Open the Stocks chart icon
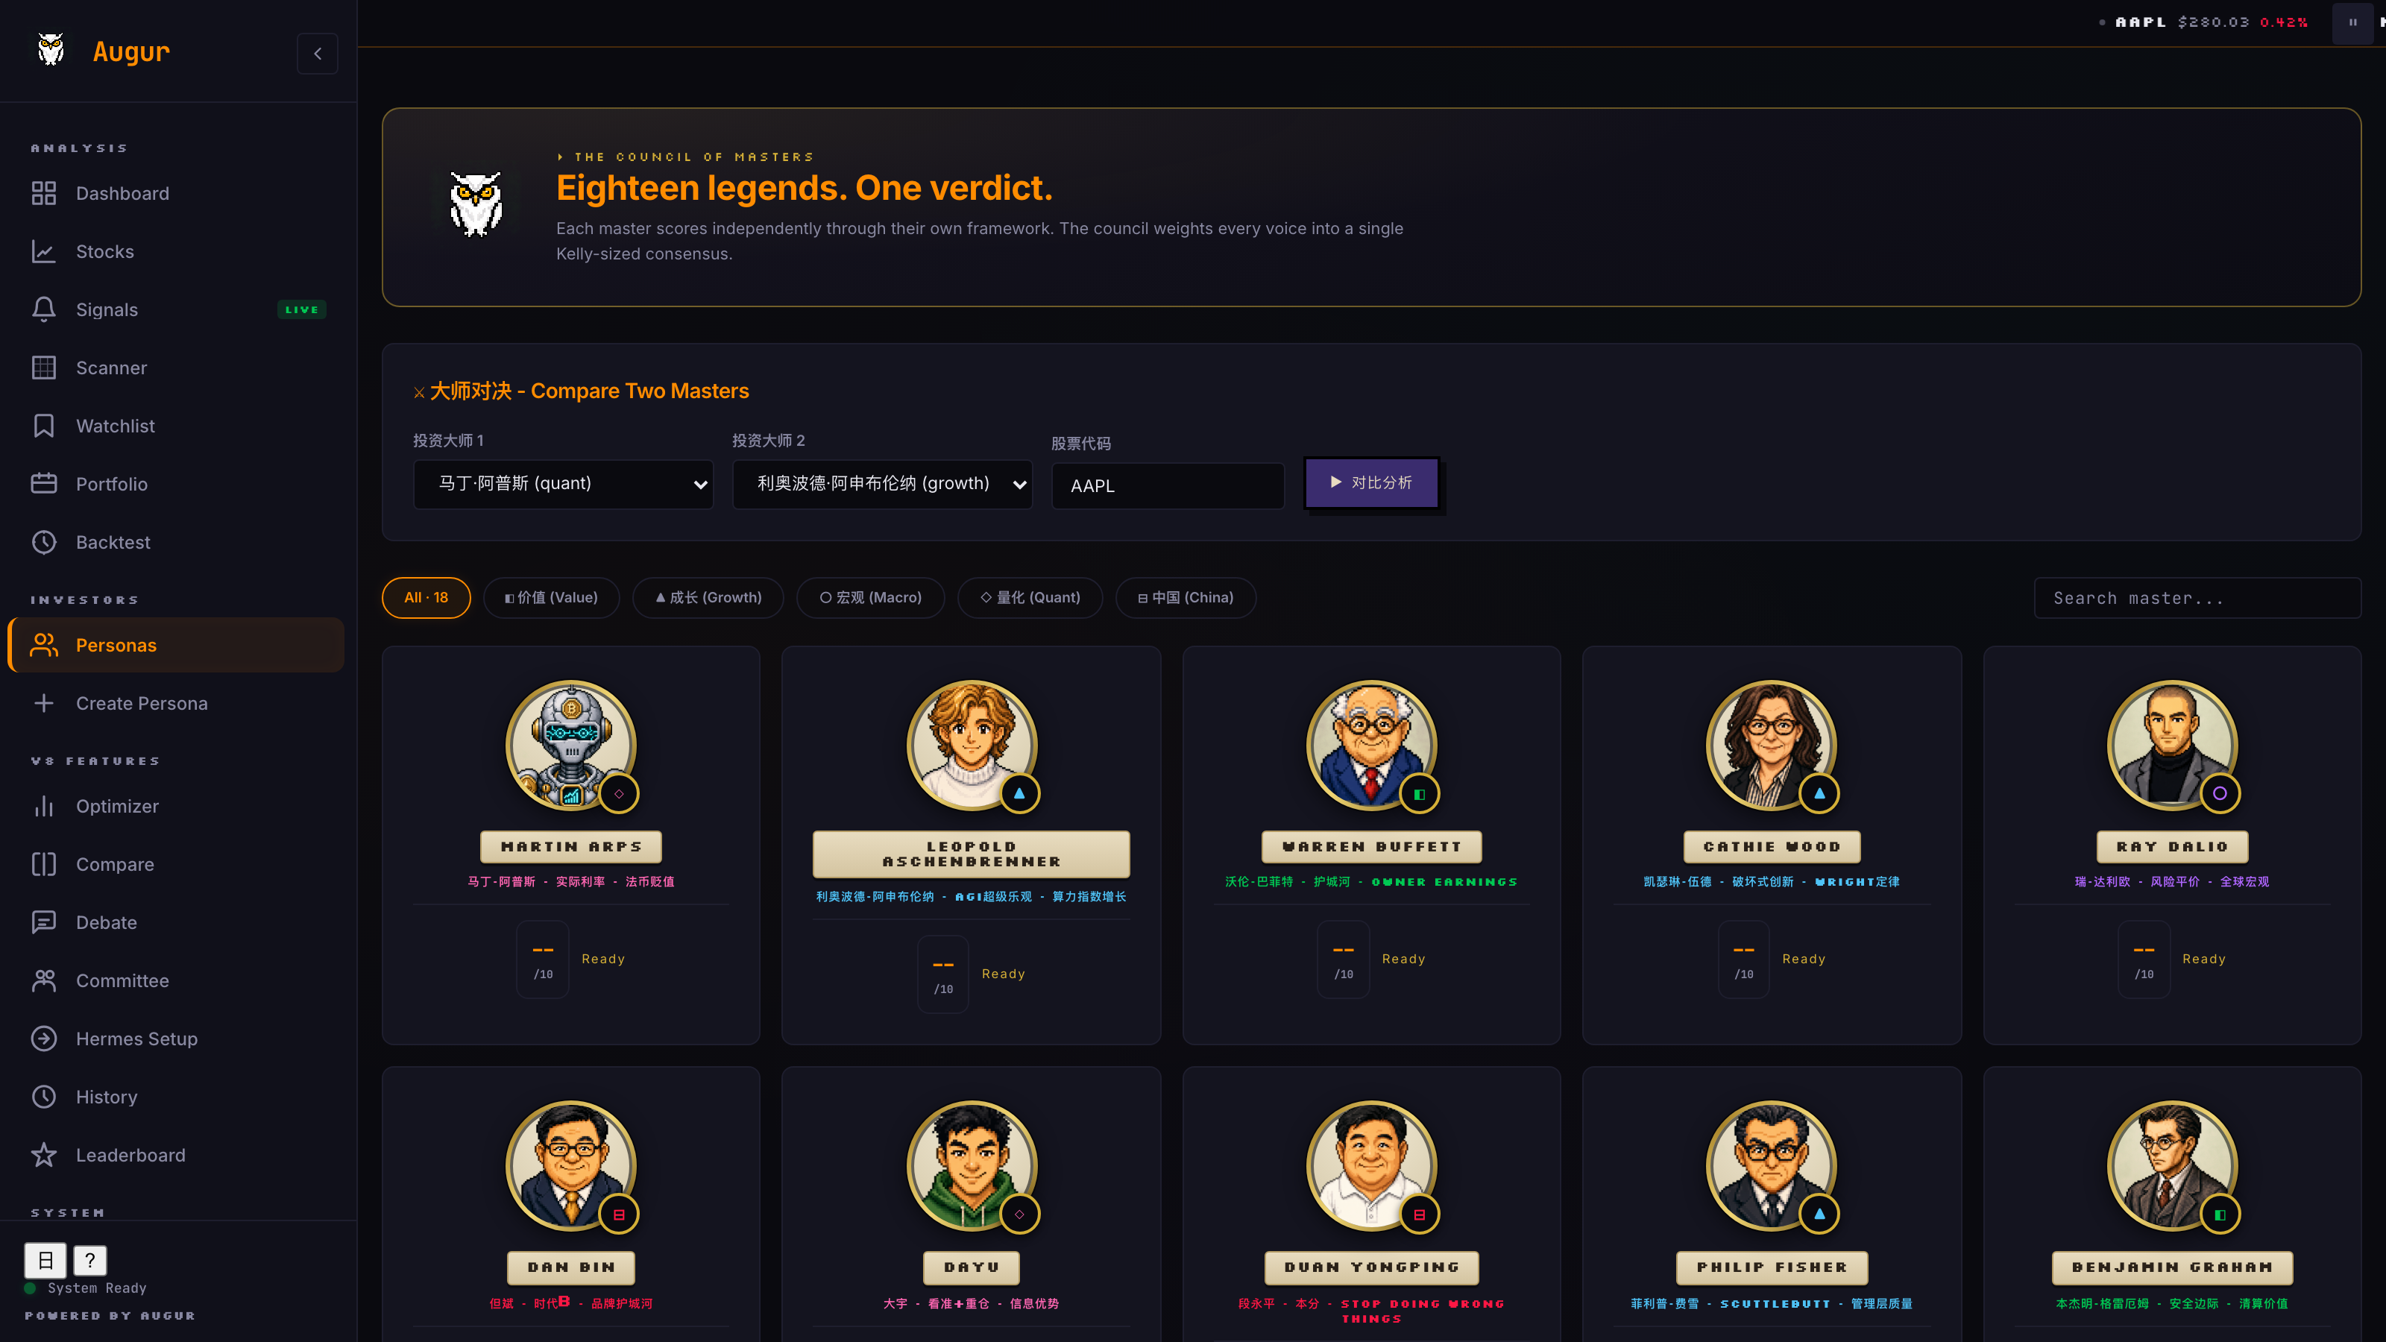The image size is (2386, 1342). coord(43,252)
